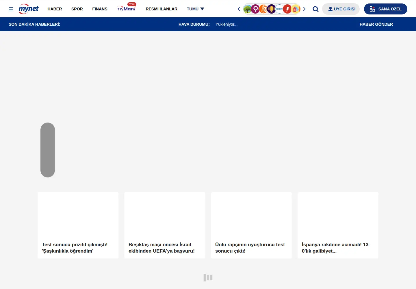Open the purple female symbol icon
This screenshot has width=416, height=289.
pos(255,9)
